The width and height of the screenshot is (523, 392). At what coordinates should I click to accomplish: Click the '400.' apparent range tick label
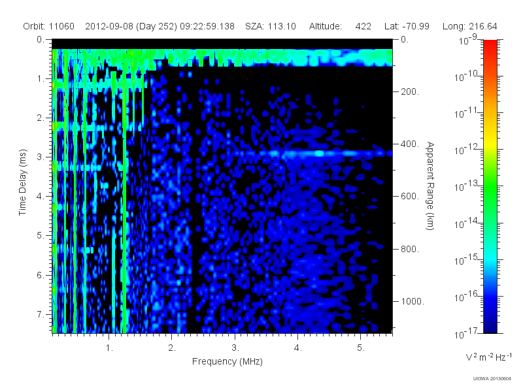(x=410, y=144)
